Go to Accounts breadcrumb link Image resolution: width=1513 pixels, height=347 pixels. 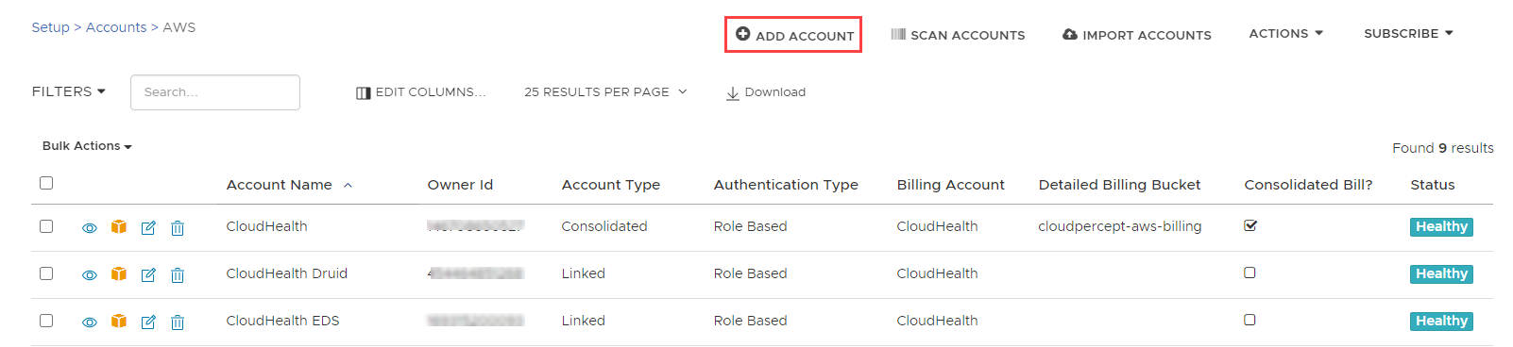116,27
